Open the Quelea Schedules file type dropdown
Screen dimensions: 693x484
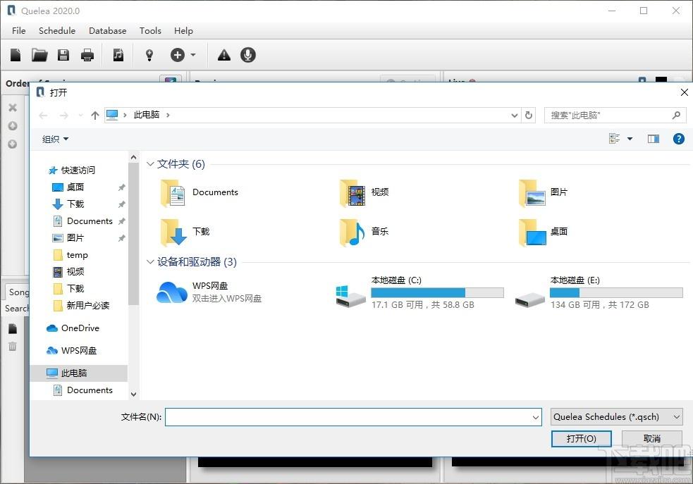(616, 416)
